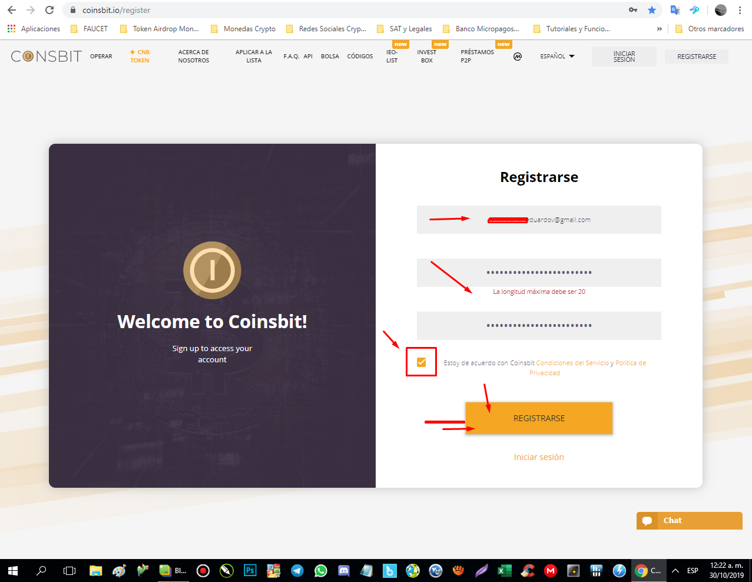Viewport: 752px width, 582px height.
Task: Open F.A.Q. menu item
Action: pos(291,57)
